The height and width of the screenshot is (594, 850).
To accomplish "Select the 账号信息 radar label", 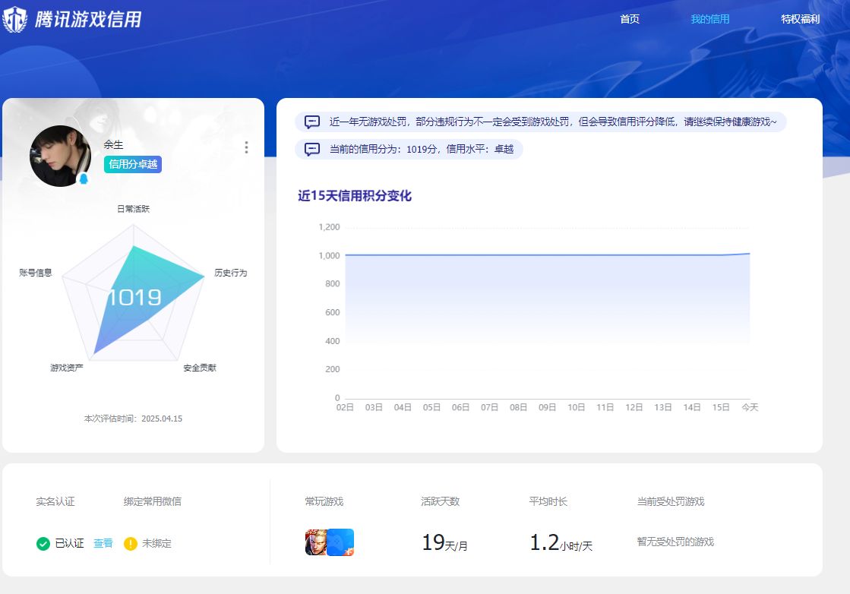I will click(x=35, y=273).
